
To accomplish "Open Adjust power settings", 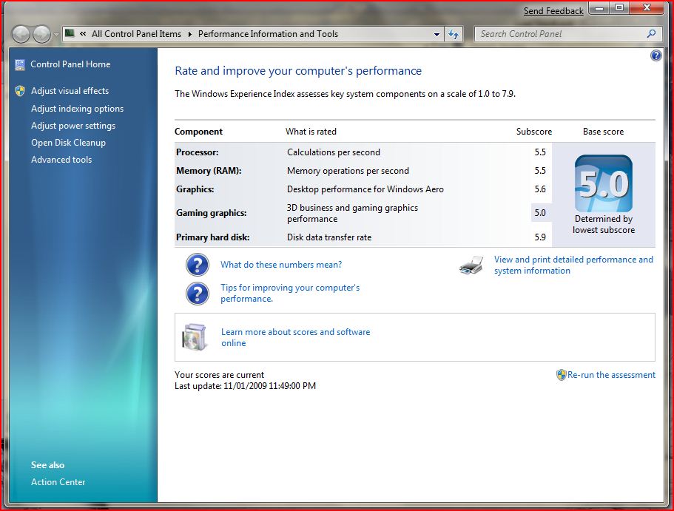I will pos(73,126).
